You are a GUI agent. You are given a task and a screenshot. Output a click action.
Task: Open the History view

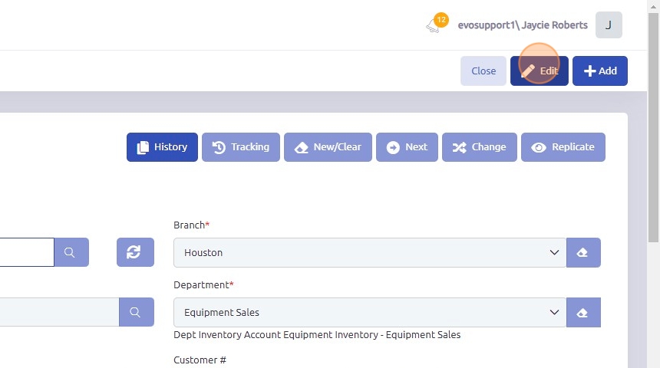pyautogui.click(x=162, y=147)
